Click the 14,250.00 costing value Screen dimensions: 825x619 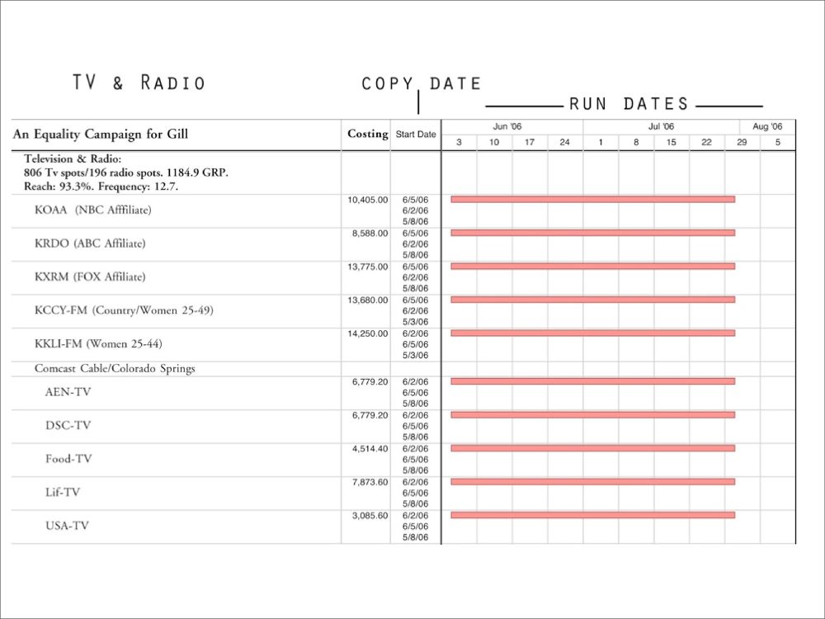368,333
